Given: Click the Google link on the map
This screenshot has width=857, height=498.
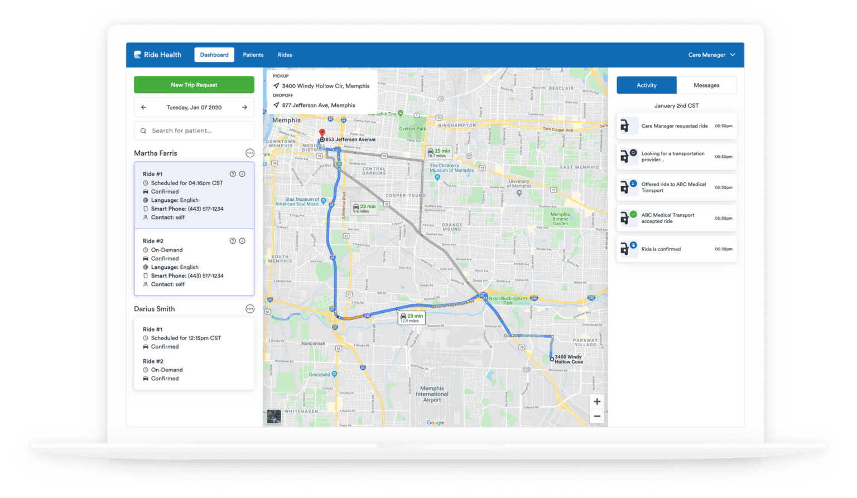Looking at the screenshot, I should coord(435,423).
